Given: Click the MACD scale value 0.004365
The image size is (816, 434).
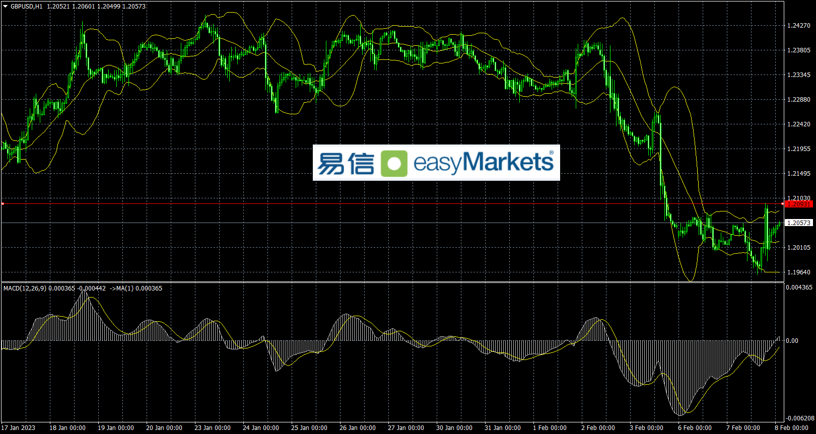Looking at the screenshot, I should coord(799,287).
